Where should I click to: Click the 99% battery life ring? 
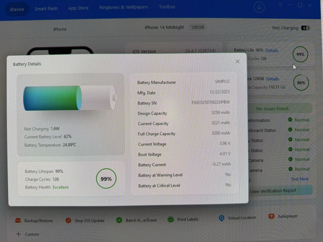300,54
